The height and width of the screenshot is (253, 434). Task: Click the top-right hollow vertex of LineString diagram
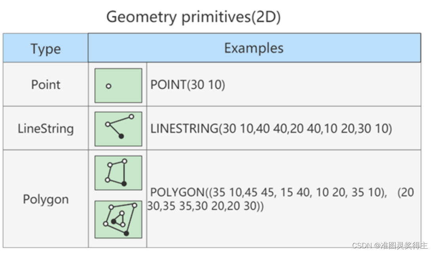[x=131, y=117]
